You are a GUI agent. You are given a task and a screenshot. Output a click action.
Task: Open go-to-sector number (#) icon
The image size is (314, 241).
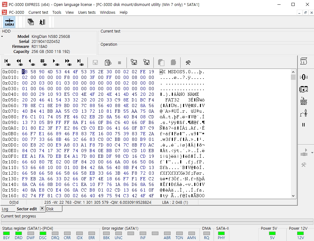tap(43, 62)
